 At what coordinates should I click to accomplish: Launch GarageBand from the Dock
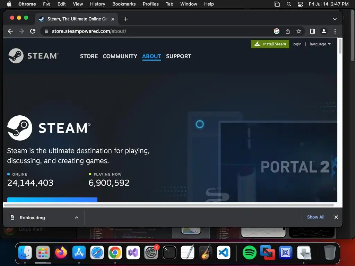tap(205, 252)
